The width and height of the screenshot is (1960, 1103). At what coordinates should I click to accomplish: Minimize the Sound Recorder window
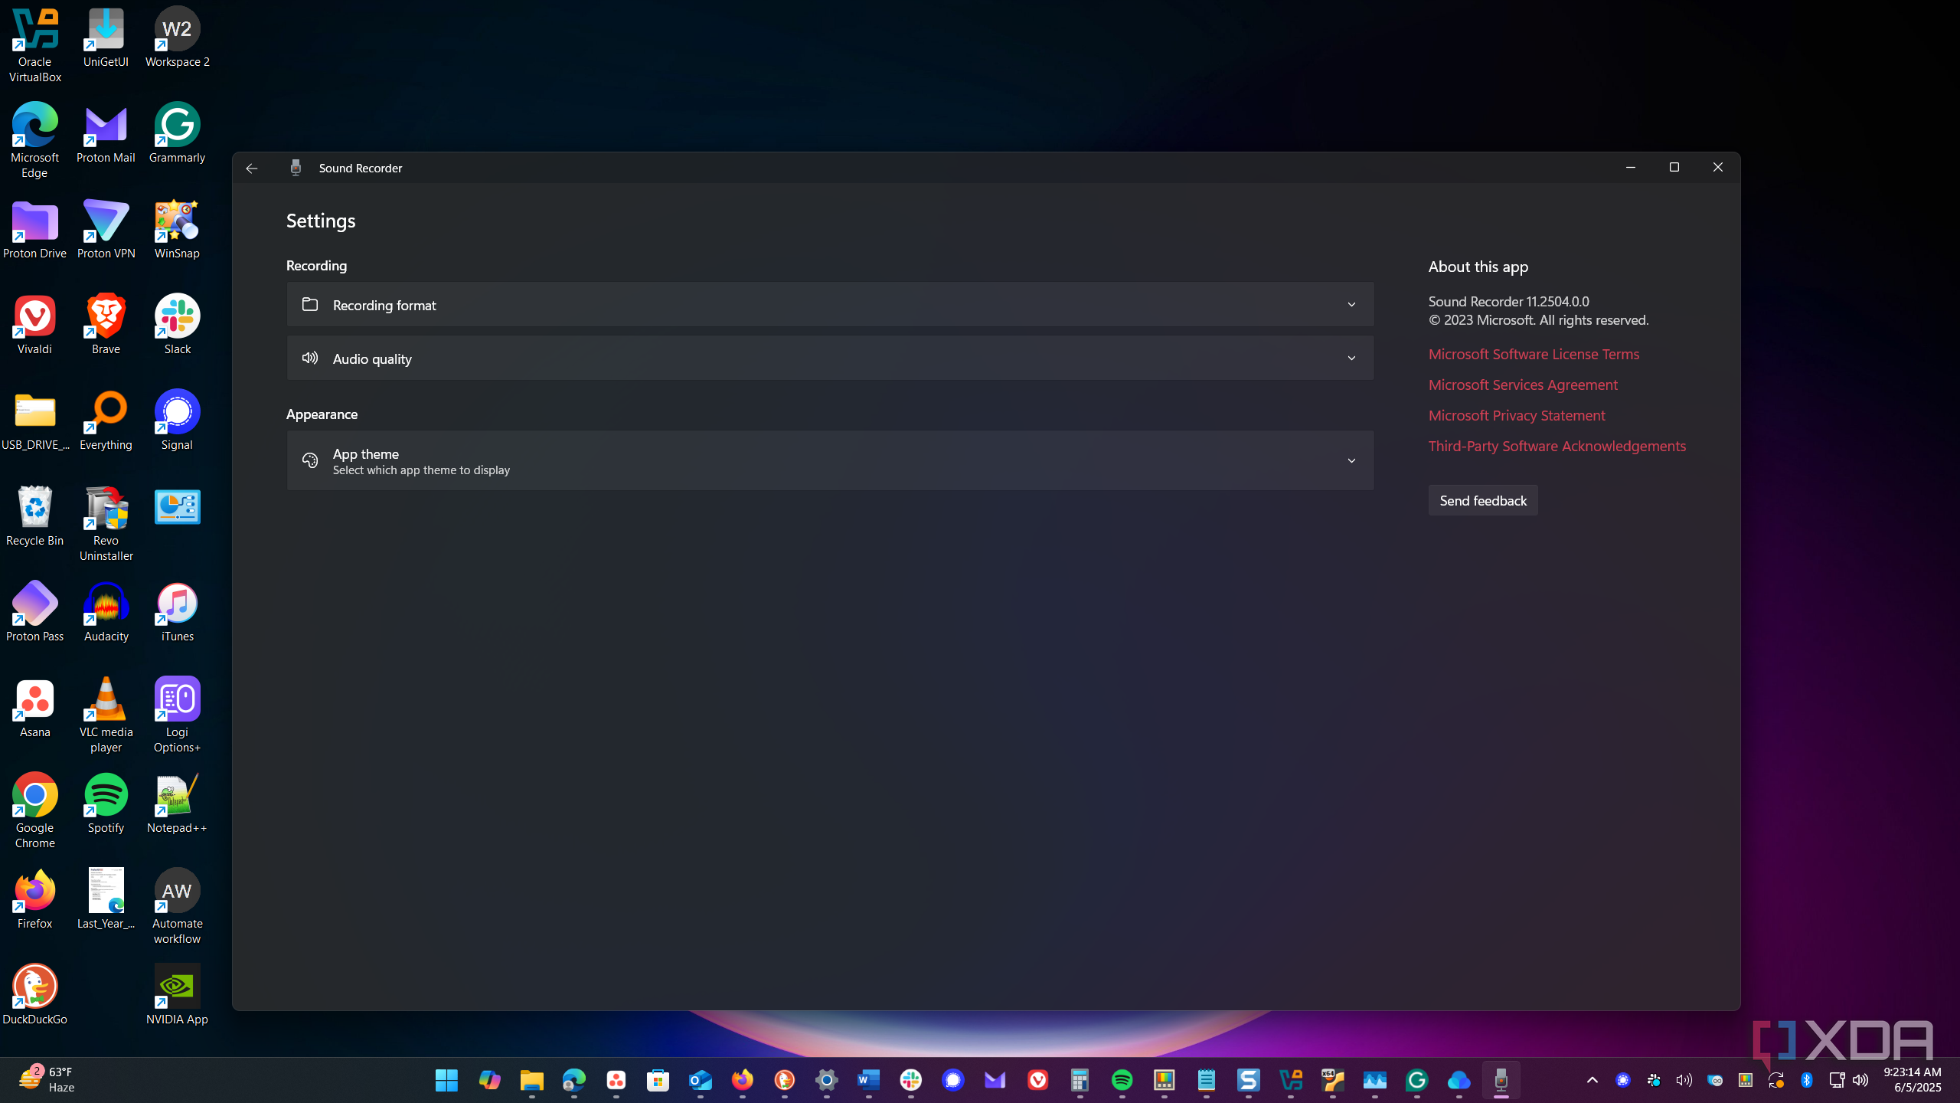1630,167
